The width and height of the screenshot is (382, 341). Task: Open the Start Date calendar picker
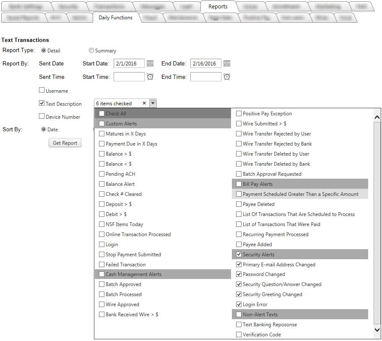(x=150, y=64)
